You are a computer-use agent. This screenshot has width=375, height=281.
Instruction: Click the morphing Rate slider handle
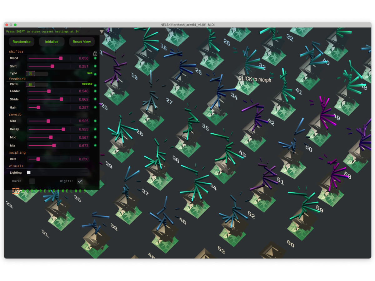[x=38, y=159]
